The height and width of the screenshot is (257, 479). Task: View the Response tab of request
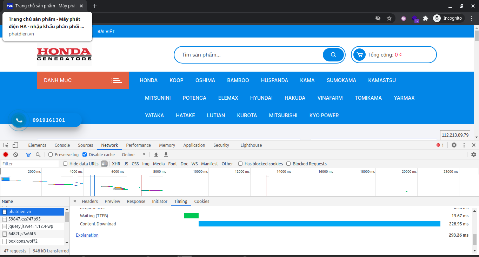coord(136,201)
